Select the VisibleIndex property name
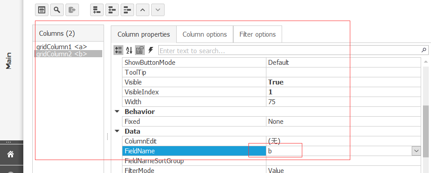This screenshot has width=431, height=173. pyautogui.click(x=194, y=92)
